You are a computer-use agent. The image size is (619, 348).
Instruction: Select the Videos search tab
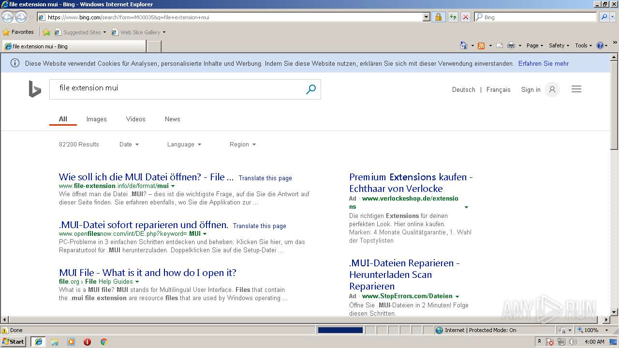click(135, 119)
